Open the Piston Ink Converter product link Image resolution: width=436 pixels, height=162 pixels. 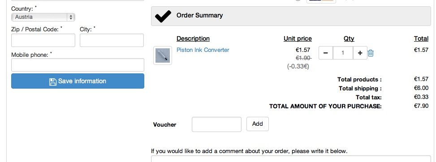point(203,50)
